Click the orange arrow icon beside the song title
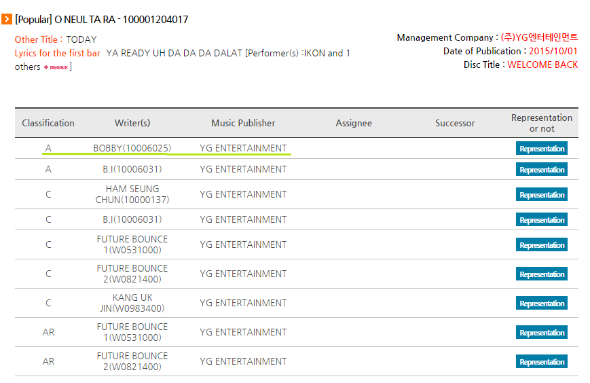This screenshot has height=383, width=590. pos(7,19)
